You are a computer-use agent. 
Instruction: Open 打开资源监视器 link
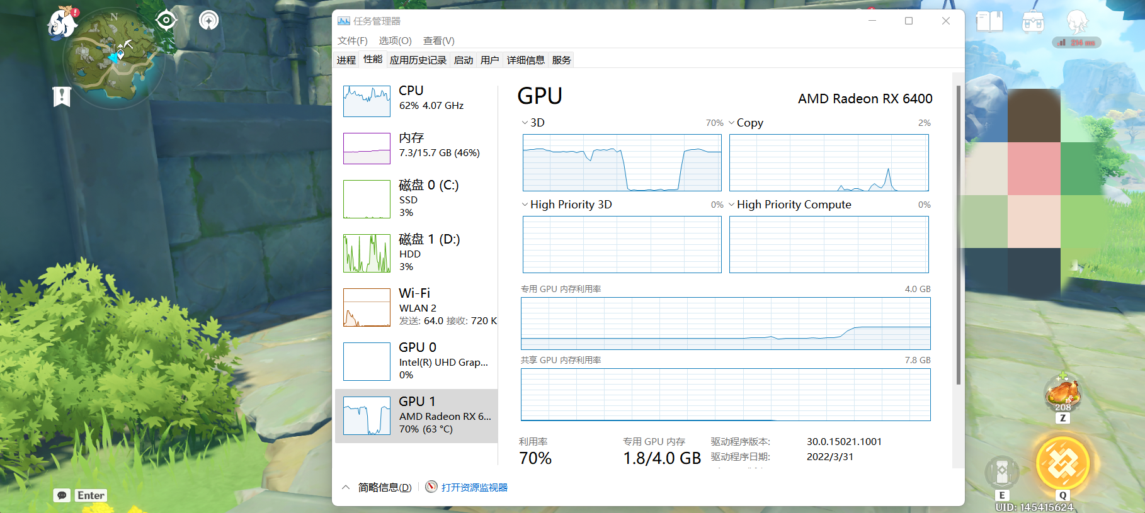click(x=474, y=487)
